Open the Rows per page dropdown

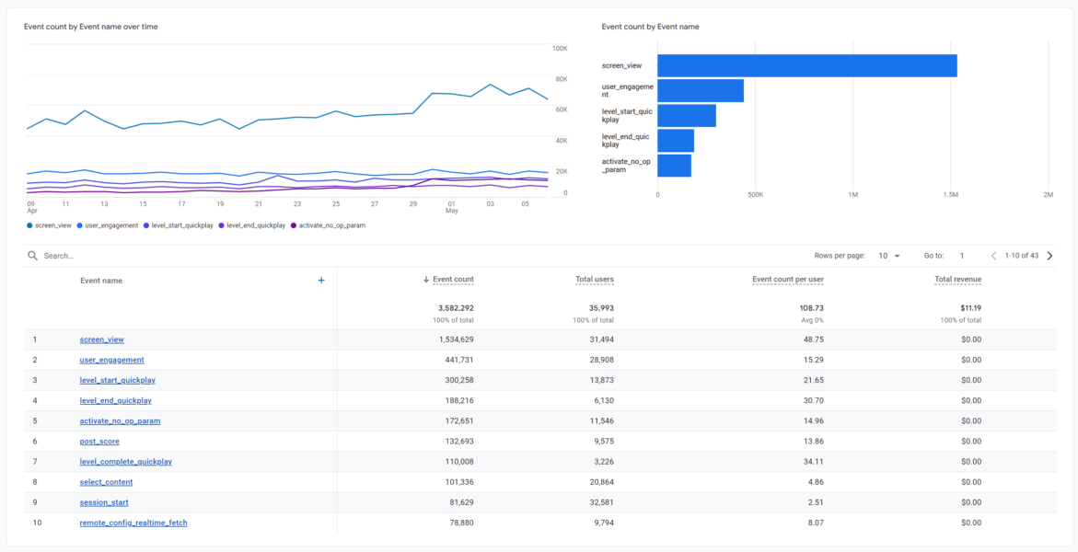pos(887,255)
